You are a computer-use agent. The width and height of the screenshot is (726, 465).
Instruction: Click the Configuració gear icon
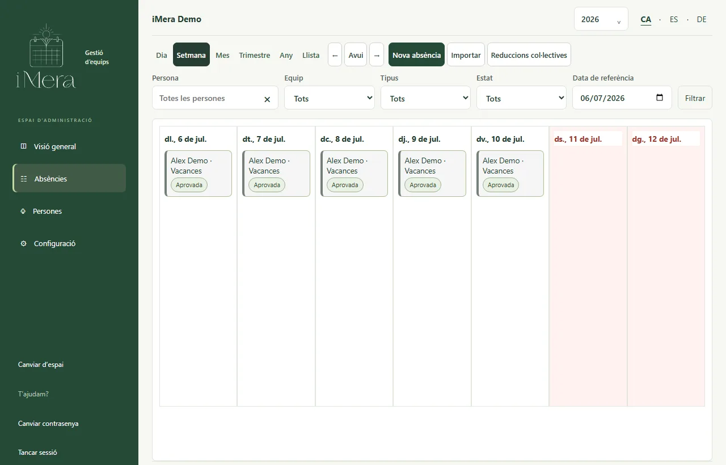pos(23,243)
